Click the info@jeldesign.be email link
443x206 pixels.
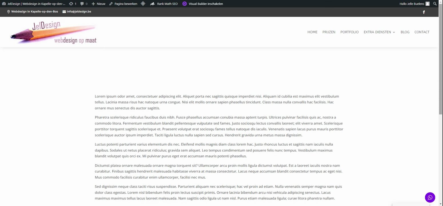[x=77, y=11]
